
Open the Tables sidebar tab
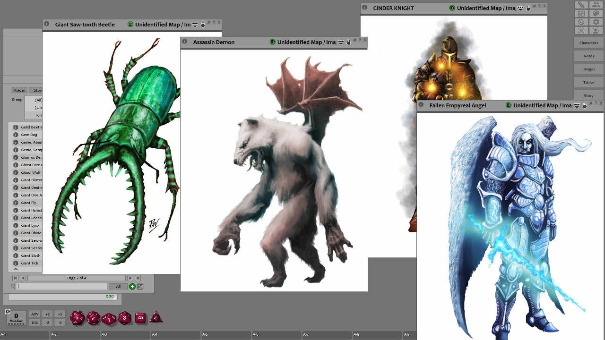pos(588,82)
